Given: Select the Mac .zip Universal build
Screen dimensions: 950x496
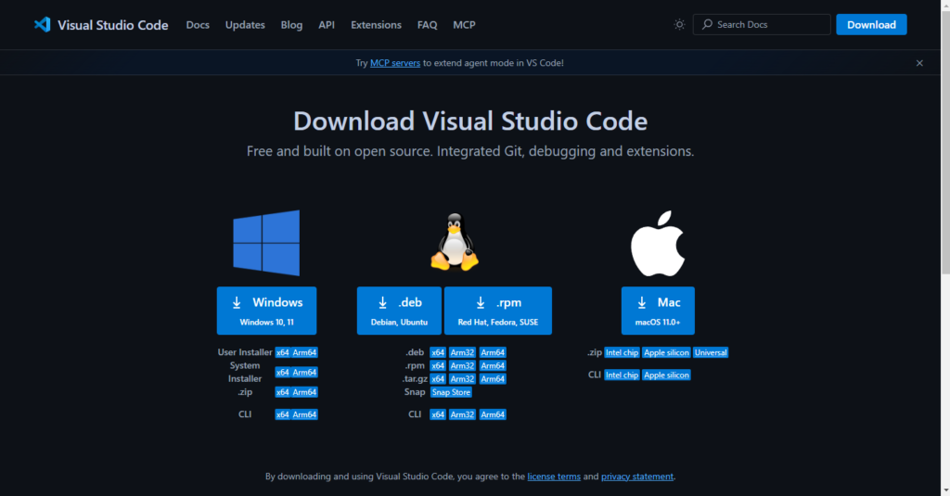Looking at the screenshot, I should pos(711,352).
